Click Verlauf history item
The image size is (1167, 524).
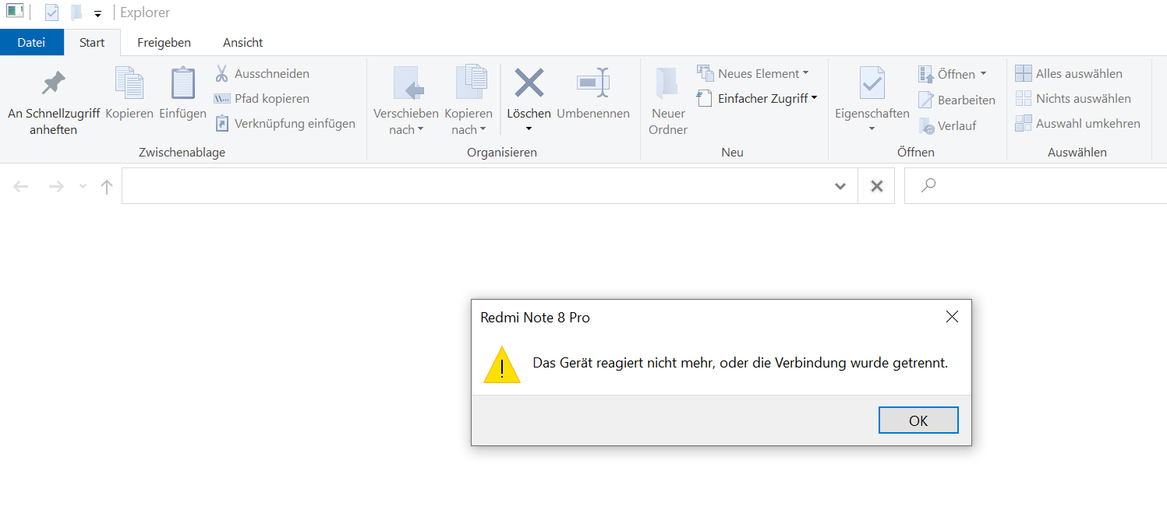click(947, 125)
